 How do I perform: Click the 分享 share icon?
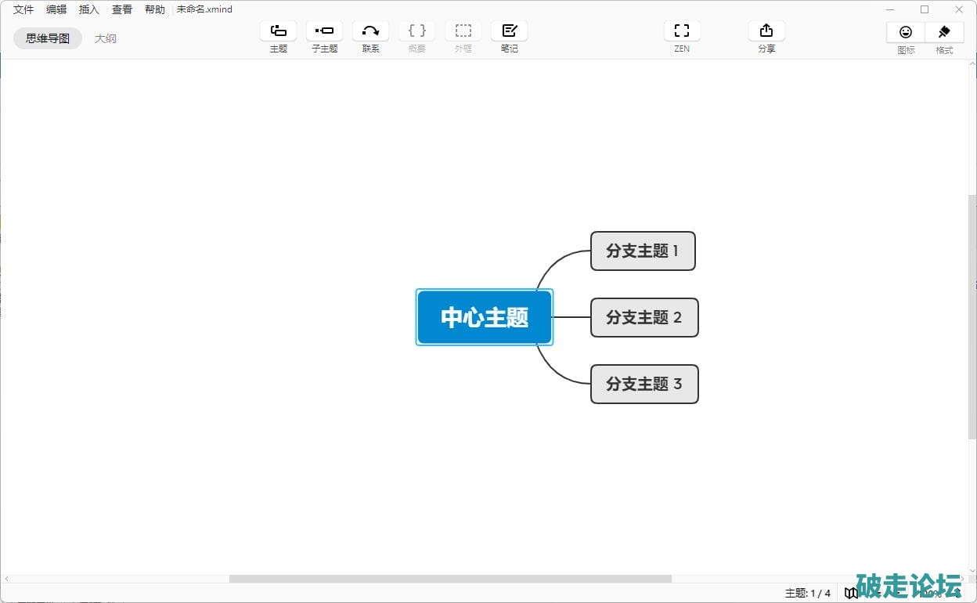(x=766, y=31)
